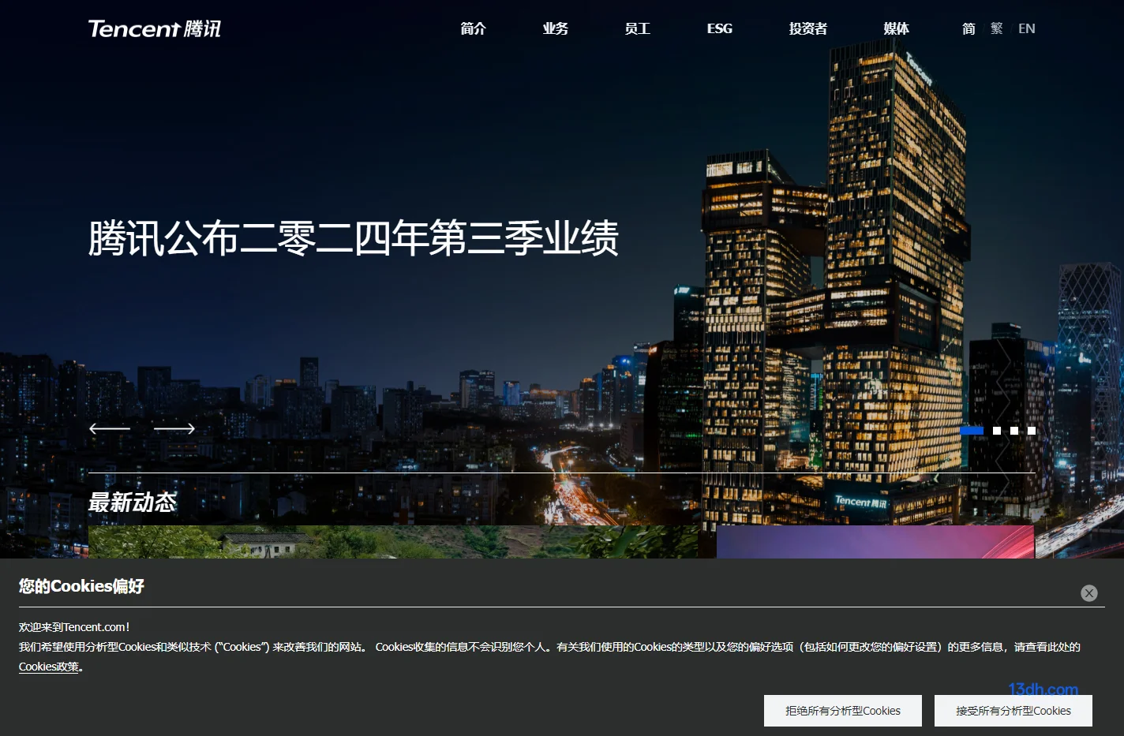The image size is (1124, 736).
Task: Open the 简介 menu
Action: (x=474, y=28)
